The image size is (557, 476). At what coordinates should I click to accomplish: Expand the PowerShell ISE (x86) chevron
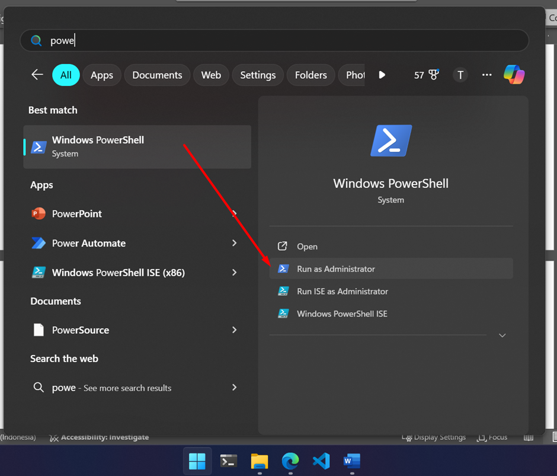coord(234,273)
